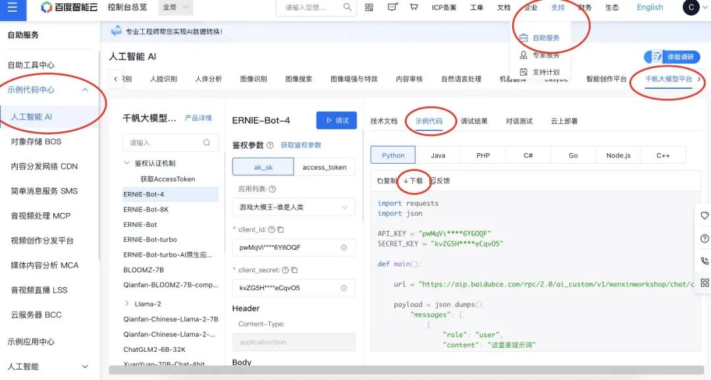
Task: Select Node.js code language tab
Action: click(618, 155)
